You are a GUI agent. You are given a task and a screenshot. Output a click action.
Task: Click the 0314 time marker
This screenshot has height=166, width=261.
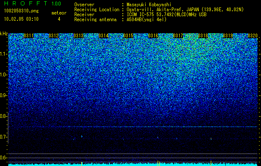(103, 36)
